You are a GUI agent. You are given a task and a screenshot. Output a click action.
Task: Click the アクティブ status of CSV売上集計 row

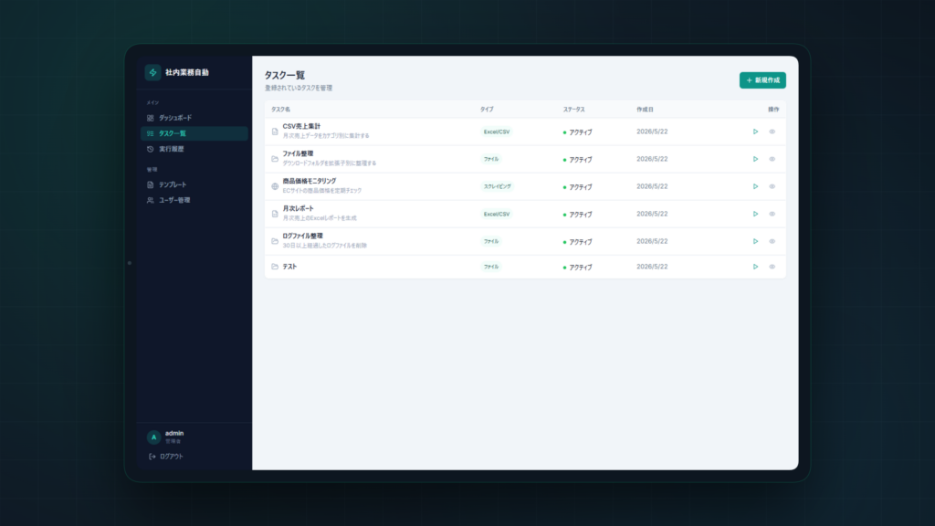click(578, 132)
